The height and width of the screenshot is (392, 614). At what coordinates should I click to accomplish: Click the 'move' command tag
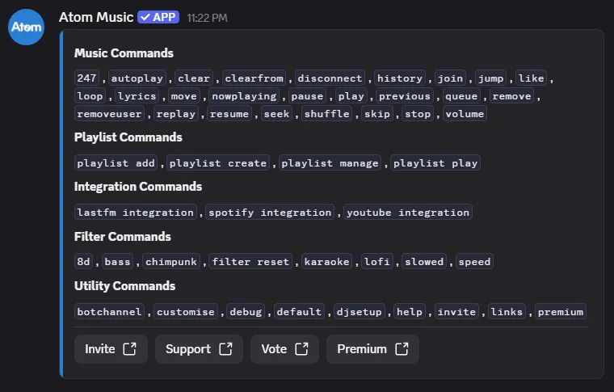(x=184, y=96)
